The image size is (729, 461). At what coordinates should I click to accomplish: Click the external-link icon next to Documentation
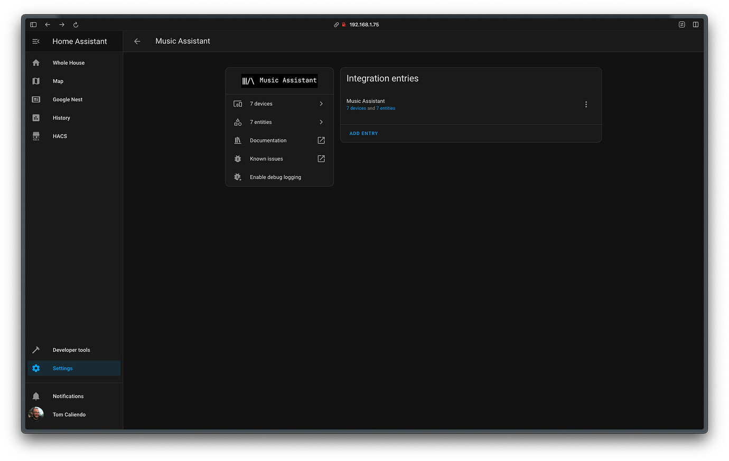click(321, 140)
